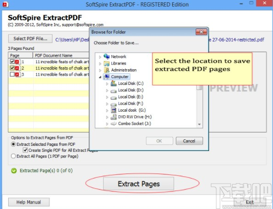Click the Combo Socket (J:) drive icon
Screen dimensions: 273x209
tap(114, 124)
